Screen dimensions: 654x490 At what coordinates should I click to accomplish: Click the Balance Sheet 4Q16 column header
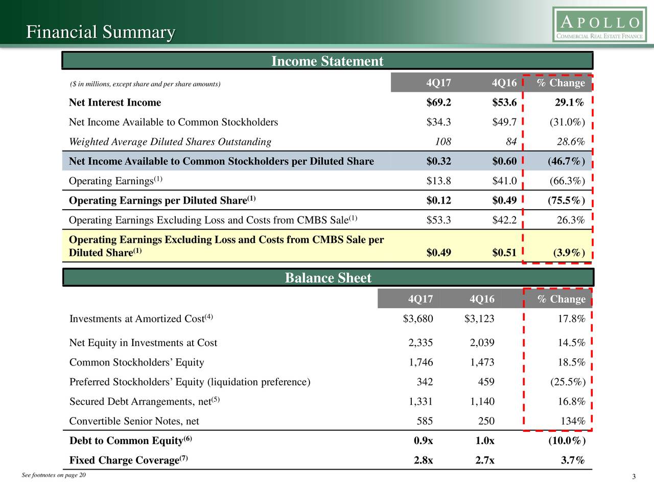tap(482, 299)
